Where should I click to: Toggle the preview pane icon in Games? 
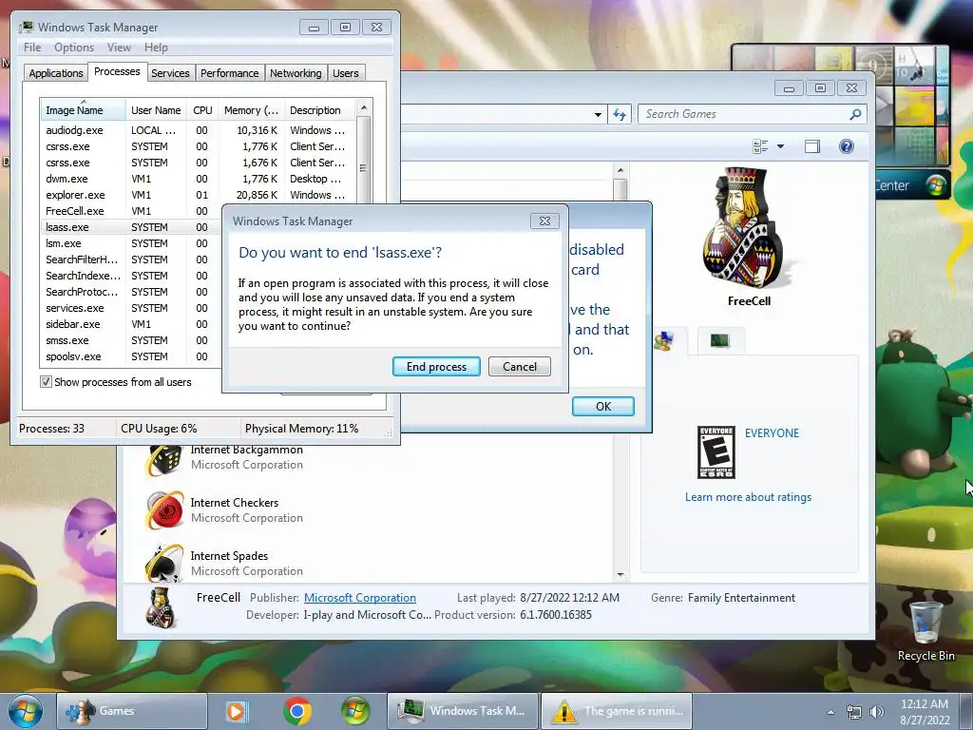tap(812, 146)
